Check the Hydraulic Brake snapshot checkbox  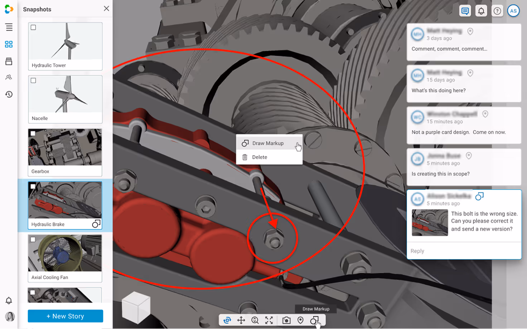(x=33, y=186)
